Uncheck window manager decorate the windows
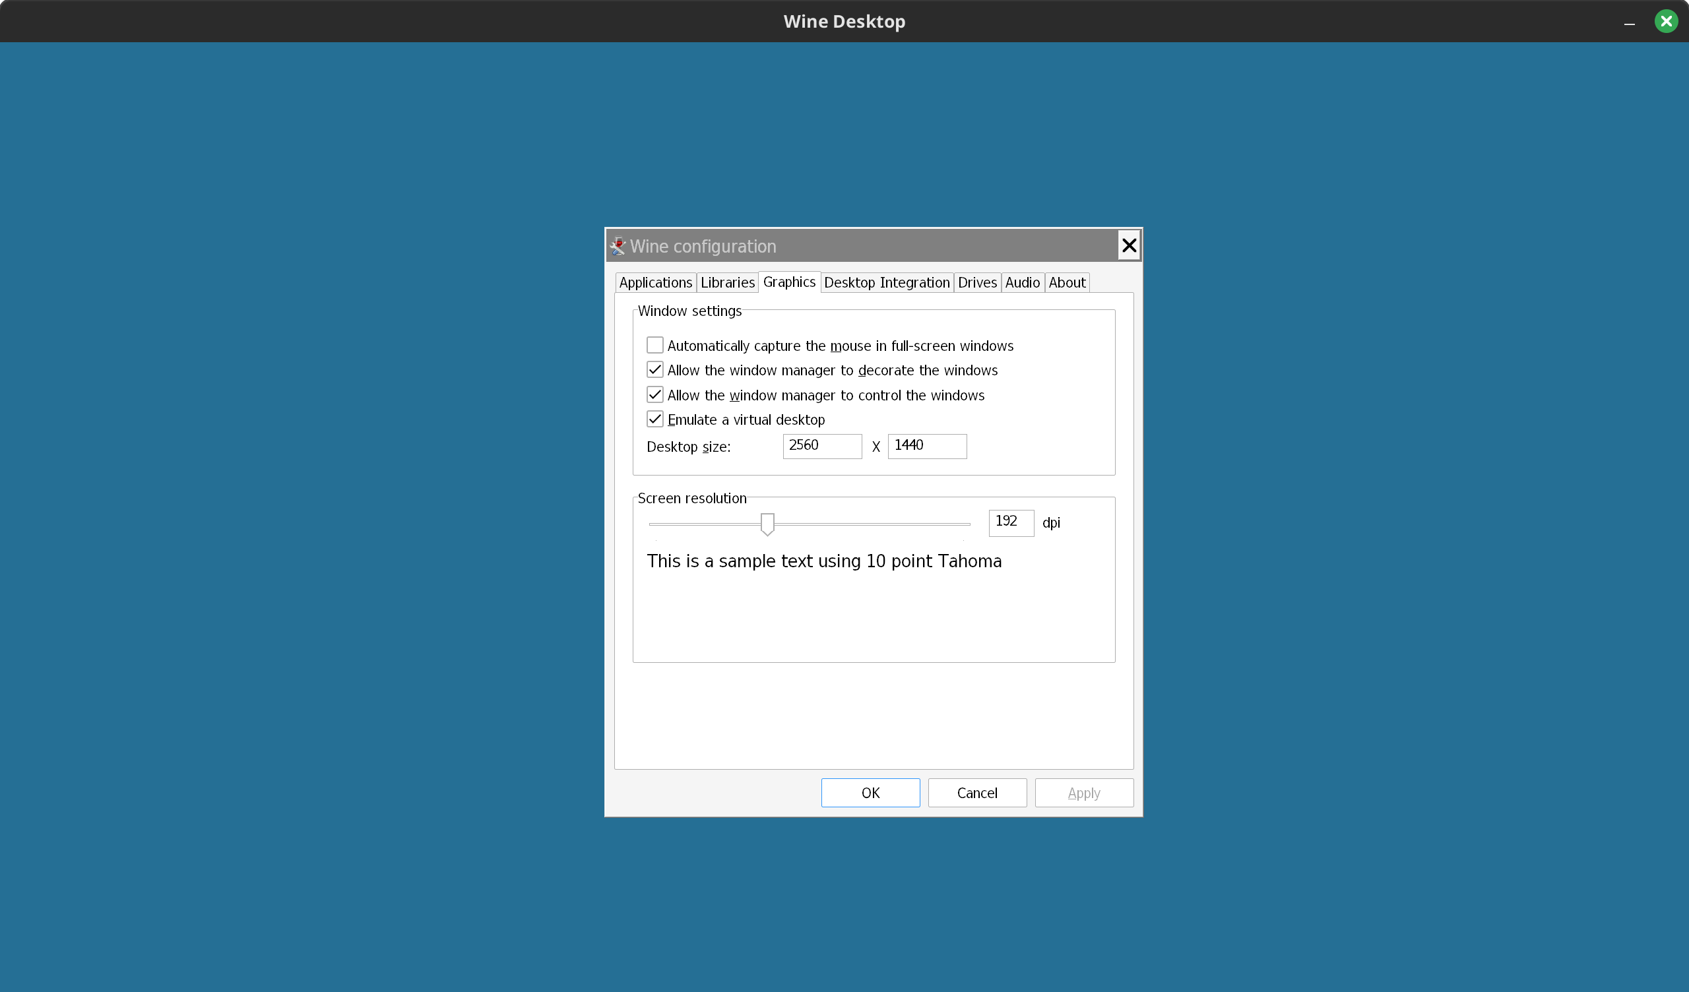The width and height of the screenshot is (1689, 992). pyautogui.click(x=655, y=370)
